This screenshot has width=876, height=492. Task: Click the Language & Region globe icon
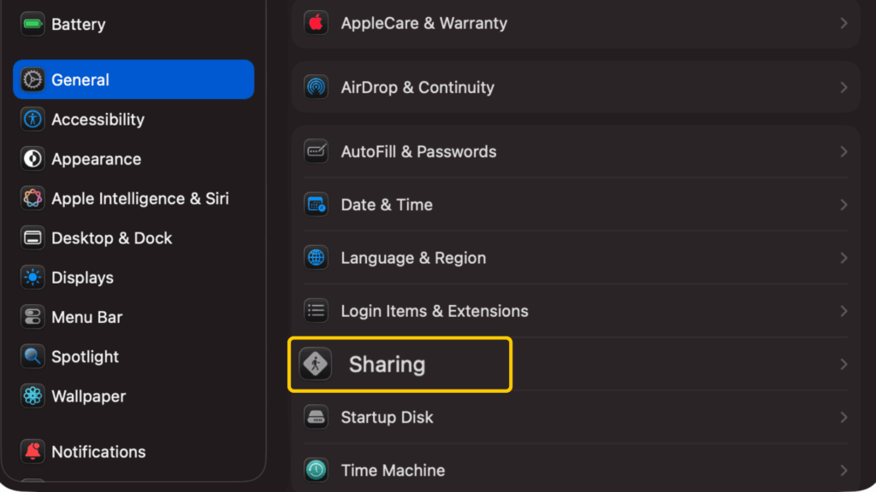click(317, 258)
